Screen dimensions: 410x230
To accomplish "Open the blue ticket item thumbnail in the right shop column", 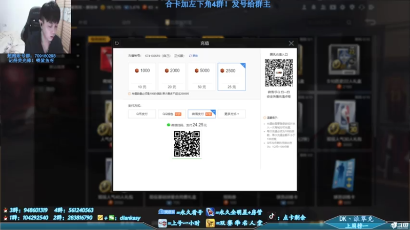I will click(343, 176).
